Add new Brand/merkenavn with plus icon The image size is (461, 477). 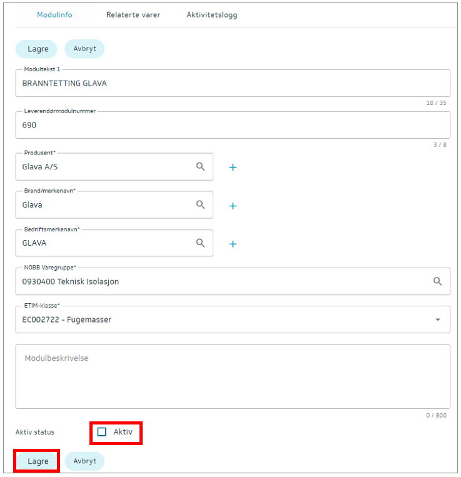233,206
